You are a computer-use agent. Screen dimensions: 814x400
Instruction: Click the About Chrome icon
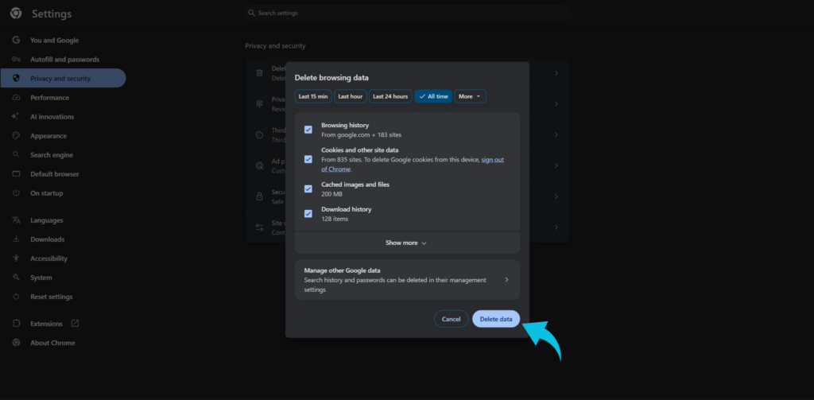[x=16, y=343]
